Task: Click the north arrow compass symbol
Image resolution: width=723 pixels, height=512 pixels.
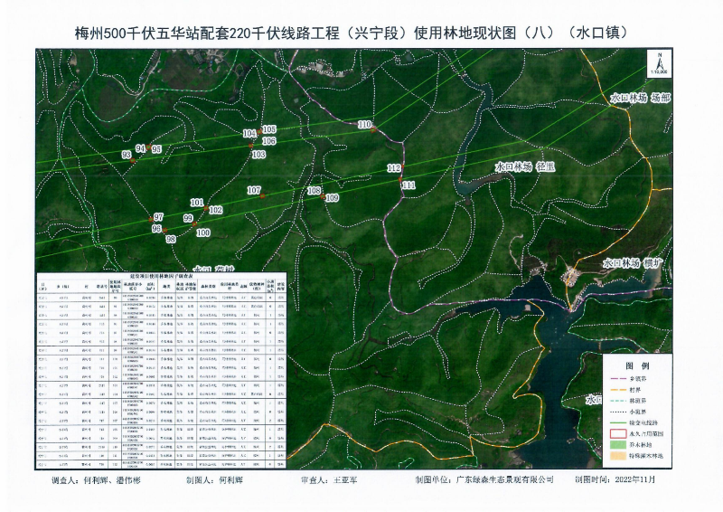Action: pos(660,62)
